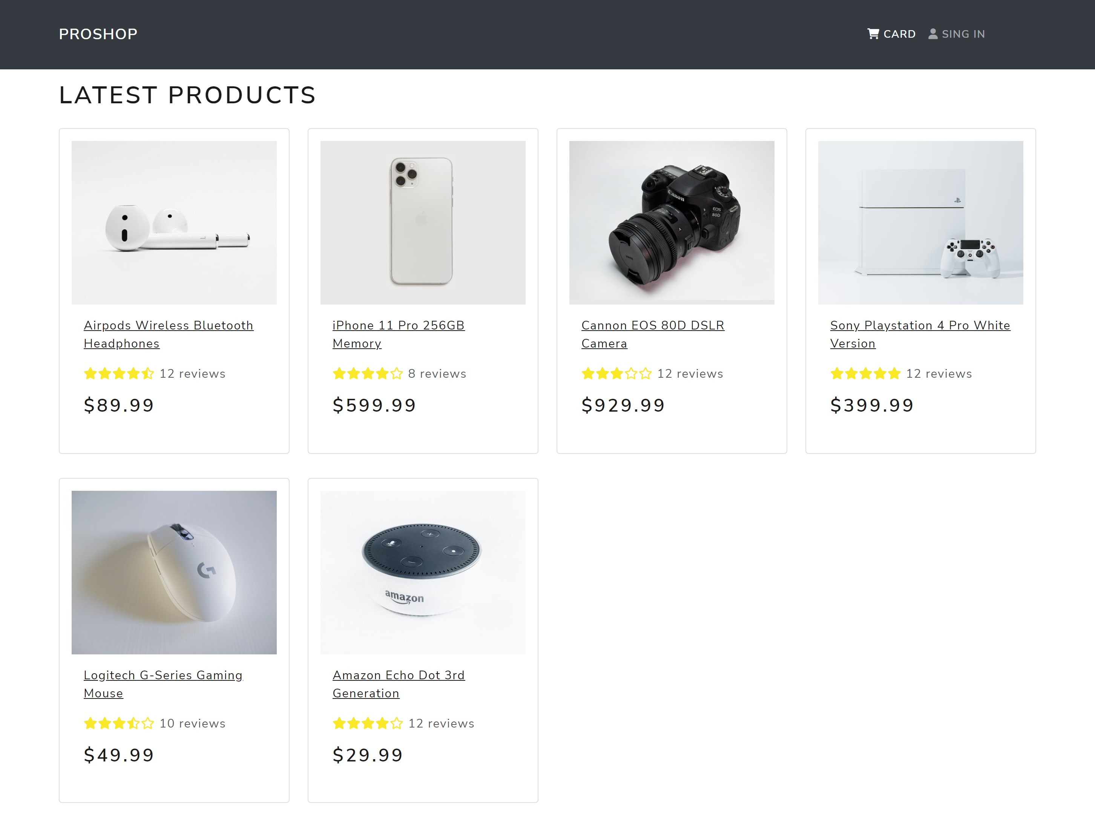Click the Canon camera product image
Screen dimensions: 1095x821
(x=672, y=223)
